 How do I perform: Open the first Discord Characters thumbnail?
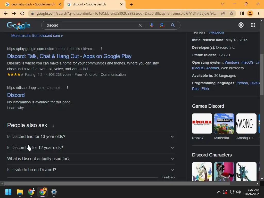(202, 172)
